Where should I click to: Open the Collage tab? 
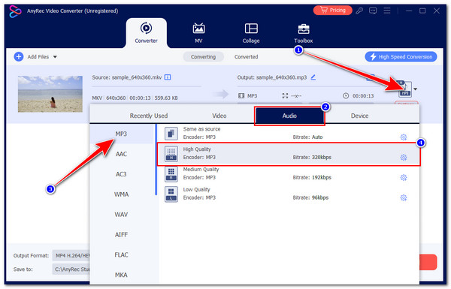tap(251, 33)
